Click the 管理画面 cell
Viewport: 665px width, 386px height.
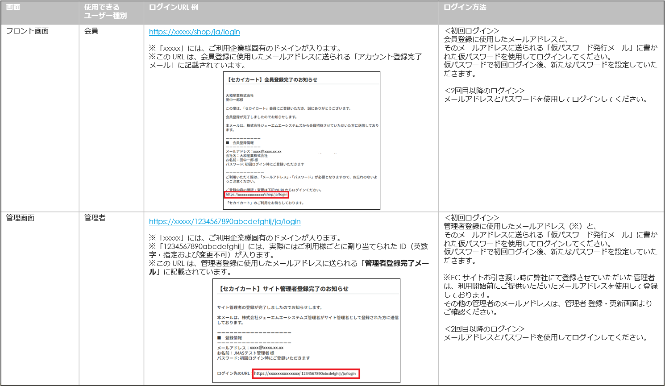click(x=20, y=218)
